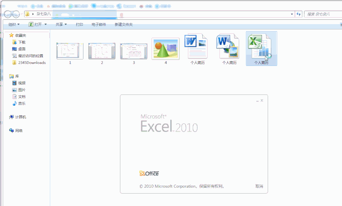Open the 2345Downloads folder shortcut
The height and width of the screenshot is (206, 342).
point(32,63)
